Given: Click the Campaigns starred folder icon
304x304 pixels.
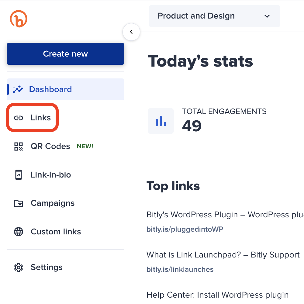Looking at the screenshot, I should coord(19,203).
